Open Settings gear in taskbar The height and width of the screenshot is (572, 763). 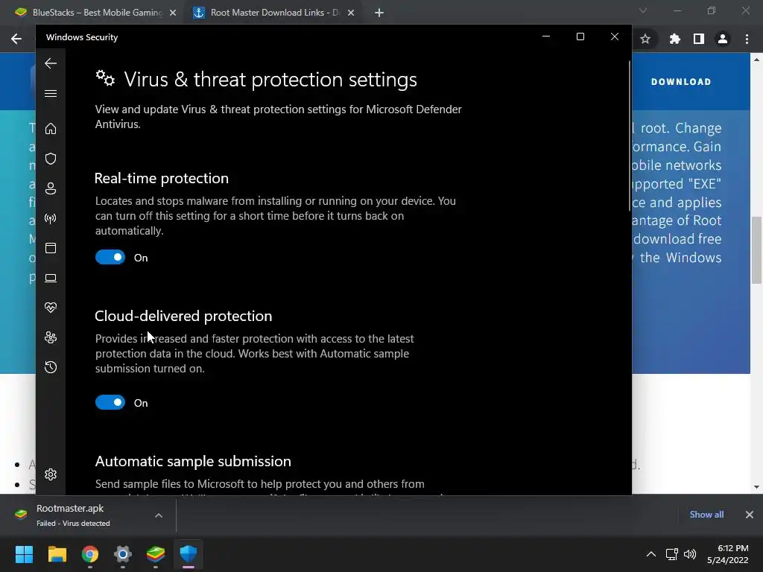[123, 554]
